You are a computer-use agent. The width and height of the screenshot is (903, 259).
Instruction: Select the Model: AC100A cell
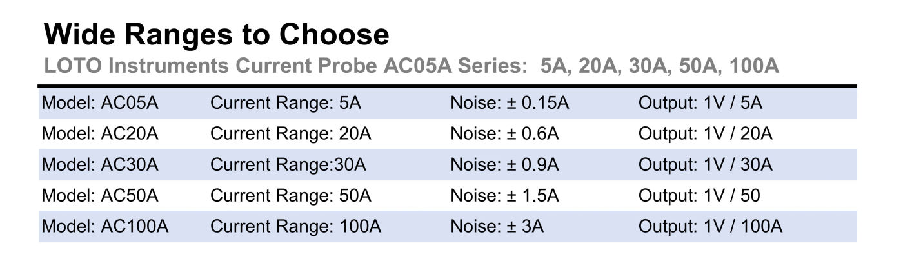point(105,227)
